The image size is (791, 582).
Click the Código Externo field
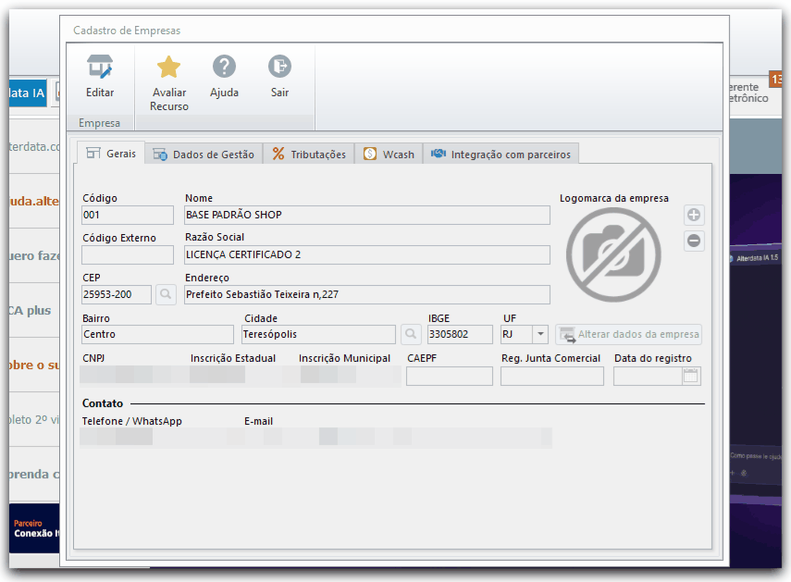[128, 254]
